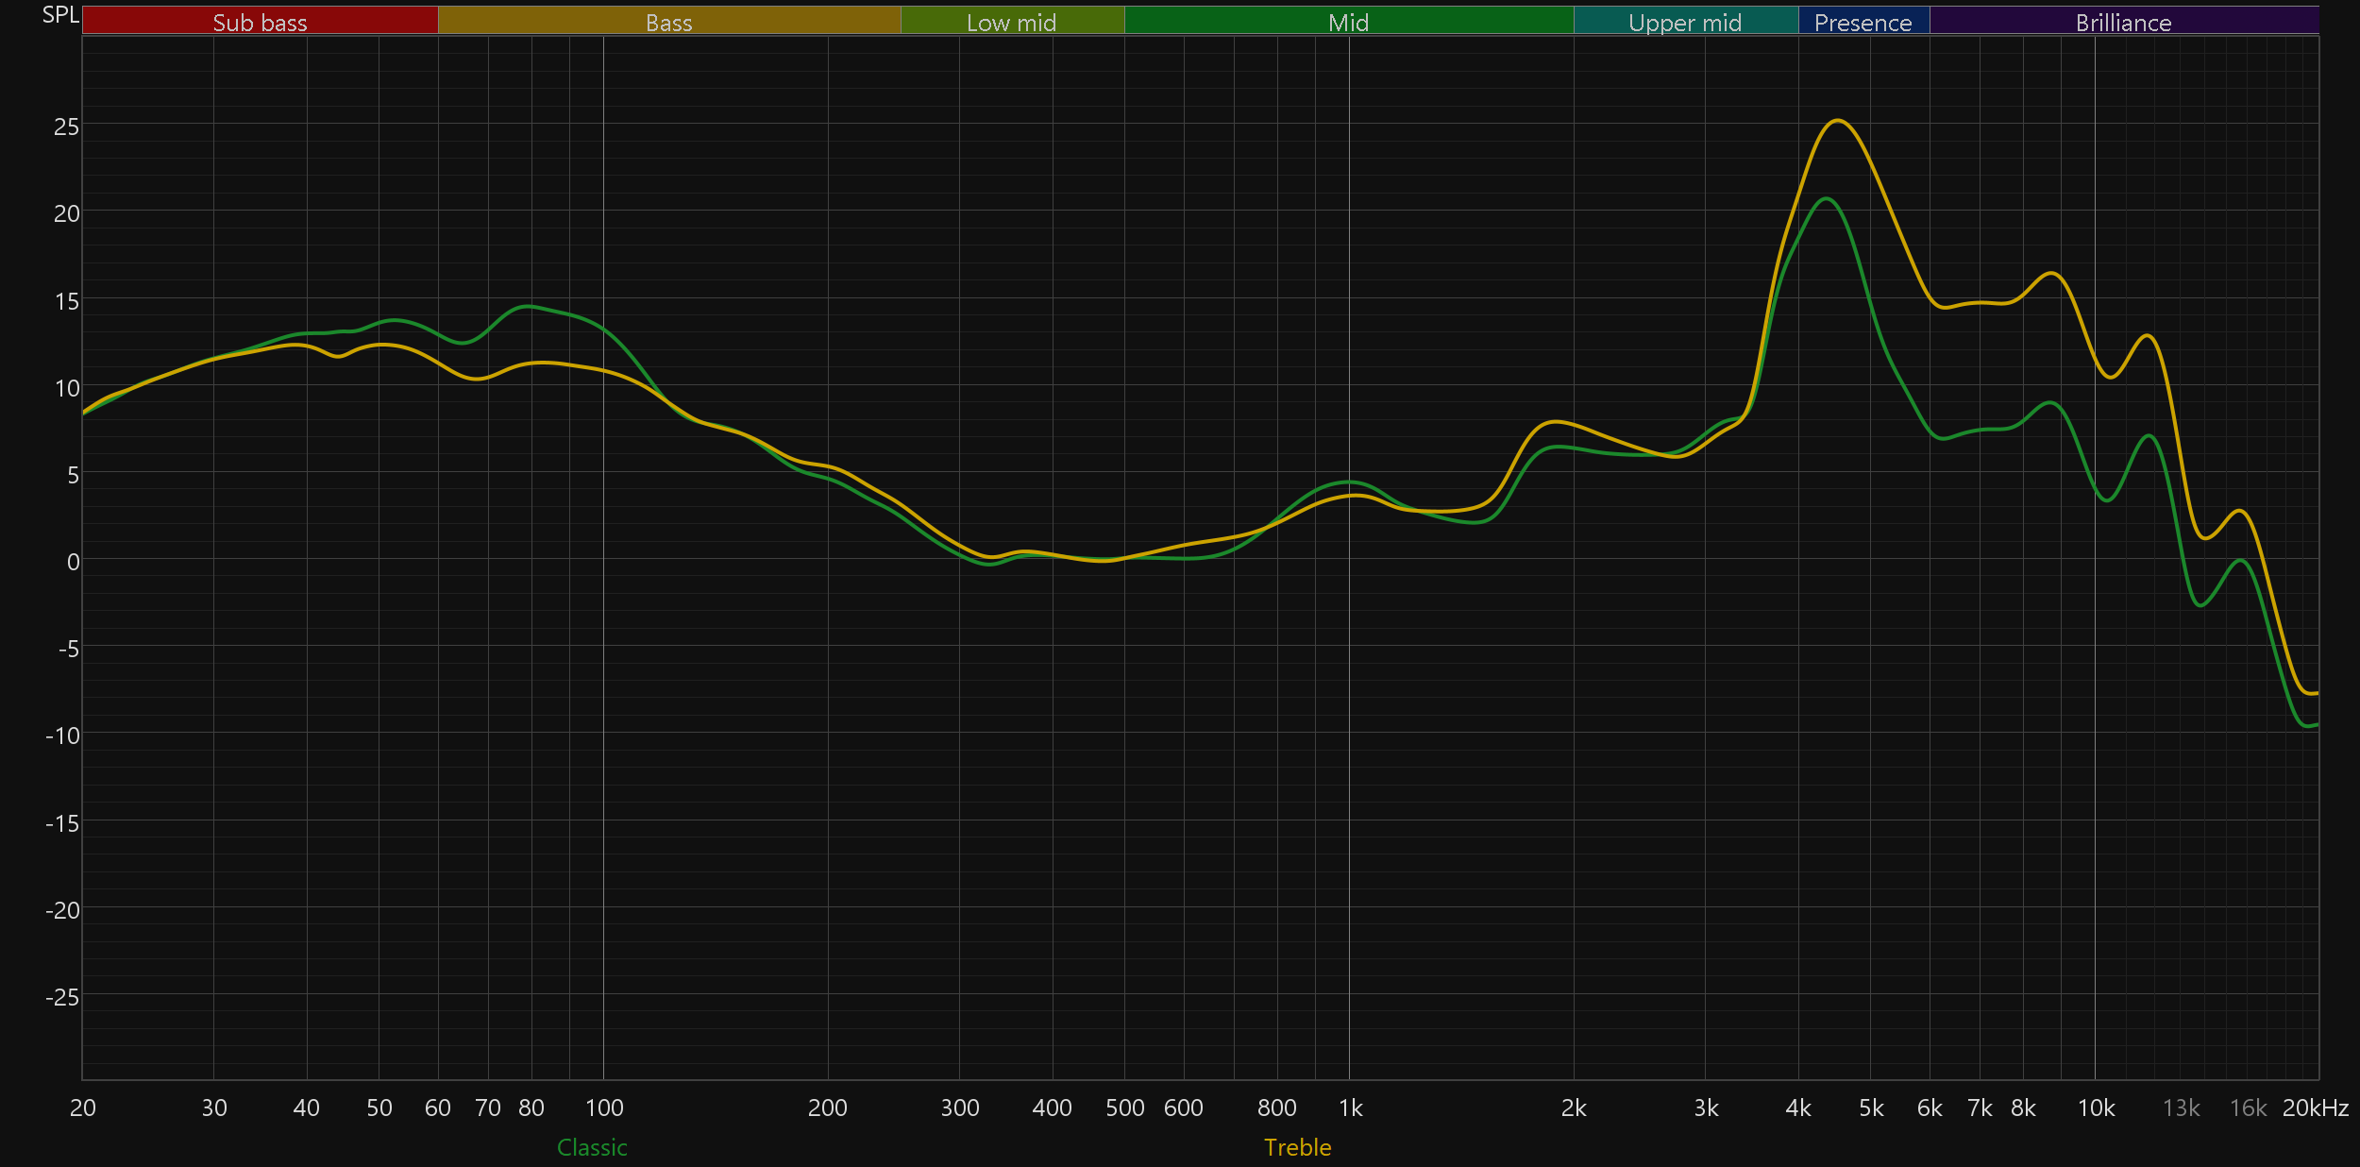Toggle the Classic curve legend label
This screenshot has height=1167, width=2360.
592,1147
